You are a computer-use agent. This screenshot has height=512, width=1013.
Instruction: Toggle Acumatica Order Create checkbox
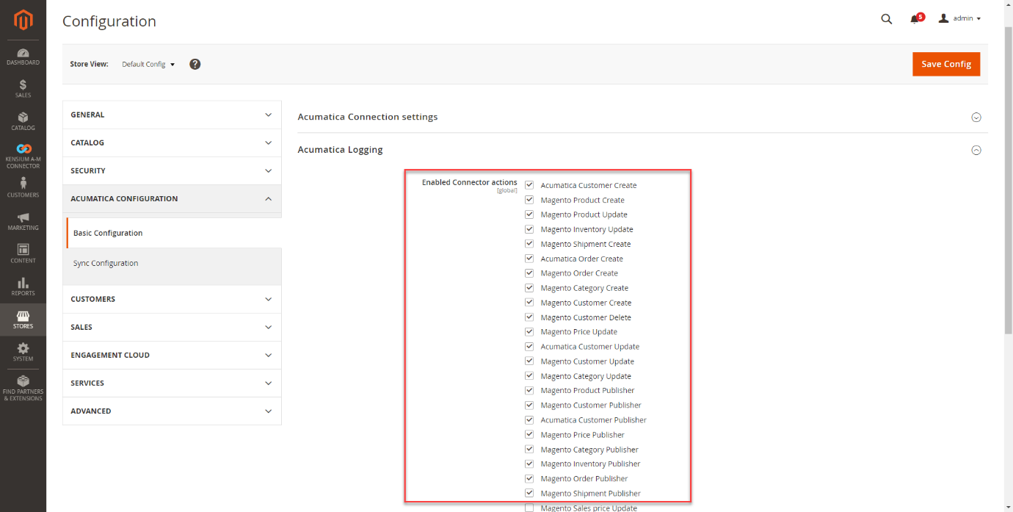point(529,259)
